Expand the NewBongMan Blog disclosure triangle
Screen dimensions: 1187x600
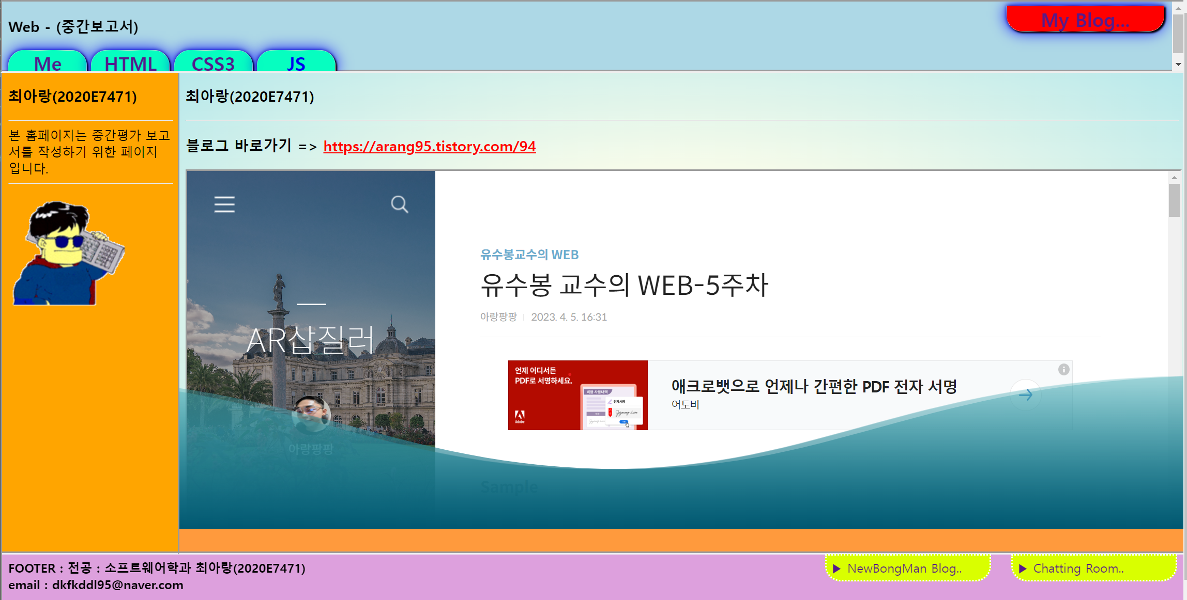pyautogui.click(x=836, y=569)
